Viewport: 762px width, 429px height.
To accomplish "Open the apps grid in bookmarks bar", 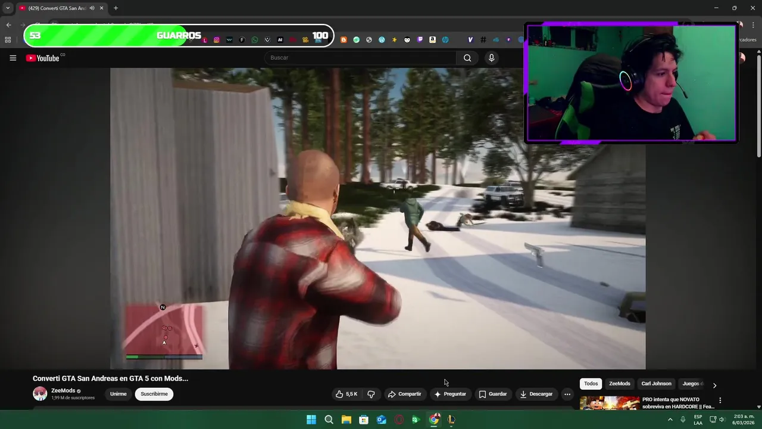I will pyautogui.click(x=8, y=40).
